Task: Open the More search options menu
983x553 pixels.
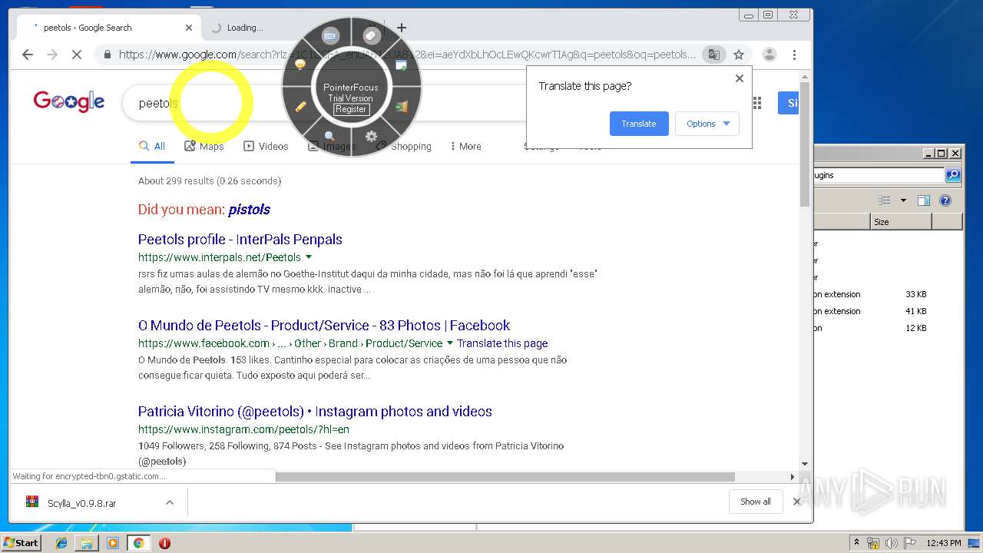Action: coord(465,146)
